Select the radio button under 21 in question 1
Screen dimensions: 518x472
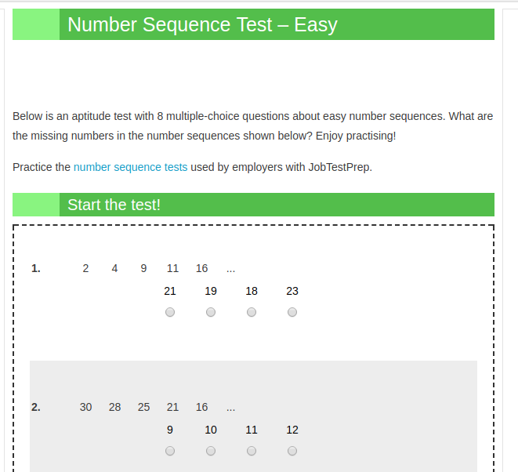(170, 312)
